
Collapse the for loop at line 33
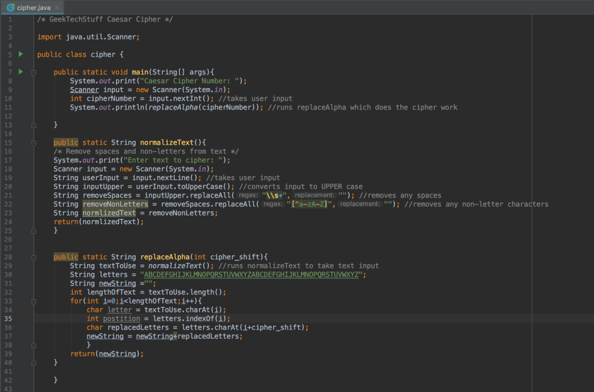point(34,301)
